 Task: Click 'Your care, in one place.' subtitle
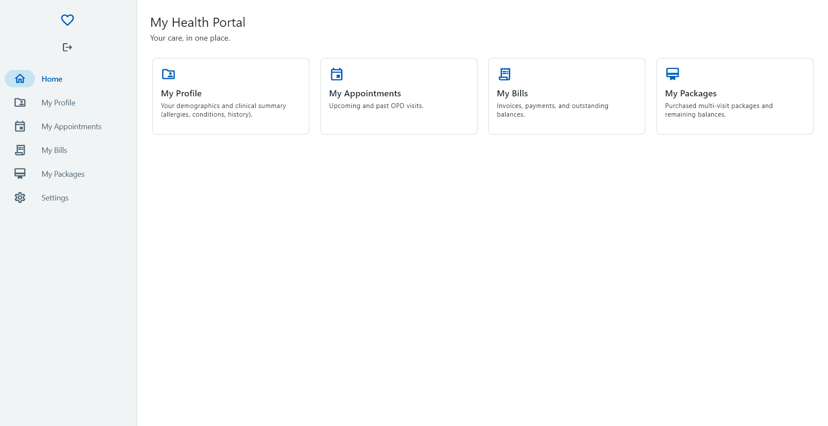[x=190, y=38]
